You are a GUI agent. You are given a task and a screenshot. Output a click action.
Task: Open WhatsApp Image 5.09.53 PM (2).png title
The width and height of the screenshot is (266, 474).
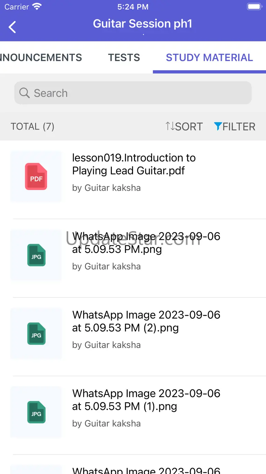pyautogui.click(x=146, y=321)
